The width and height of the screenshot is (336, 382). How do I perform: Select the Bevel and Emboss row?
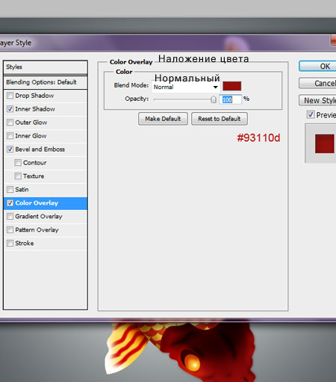coord(46,150)
